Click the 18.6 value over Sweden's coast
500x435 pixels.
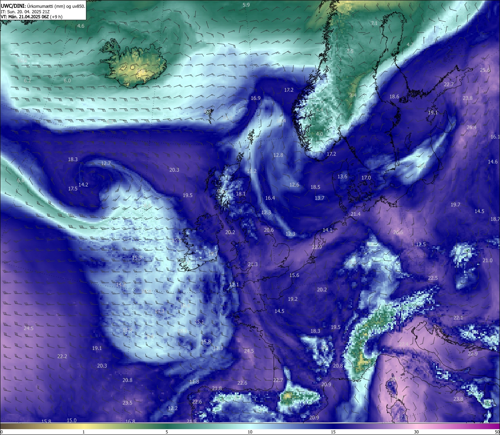(x=395, y=97)
